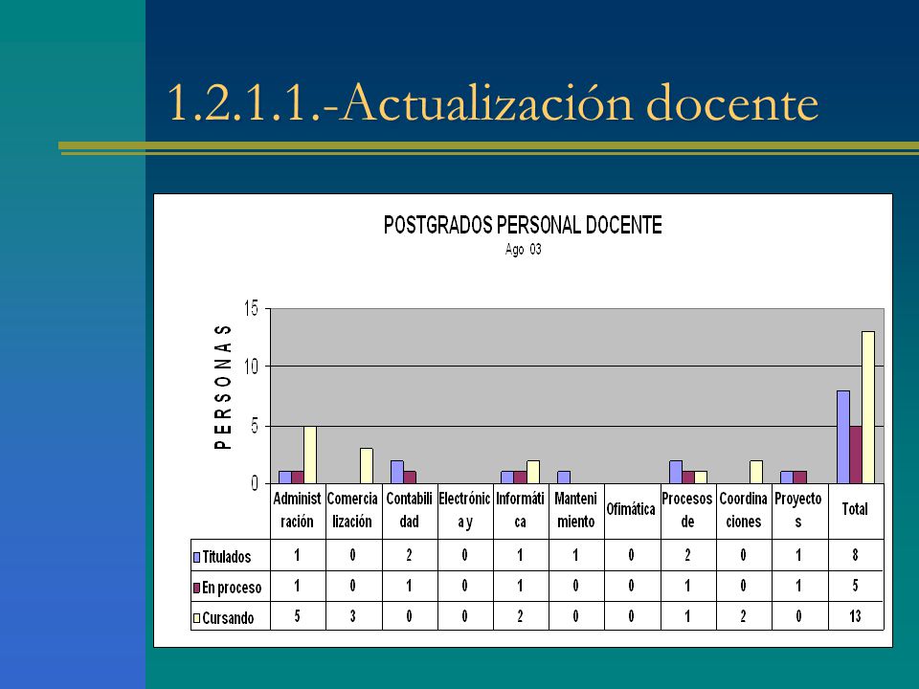Click the chart title "POSTGRADOS PERSONAL DOCENTE"
Image resolution: width=919 pixels, height=689 pixels.
pos(523,226)
